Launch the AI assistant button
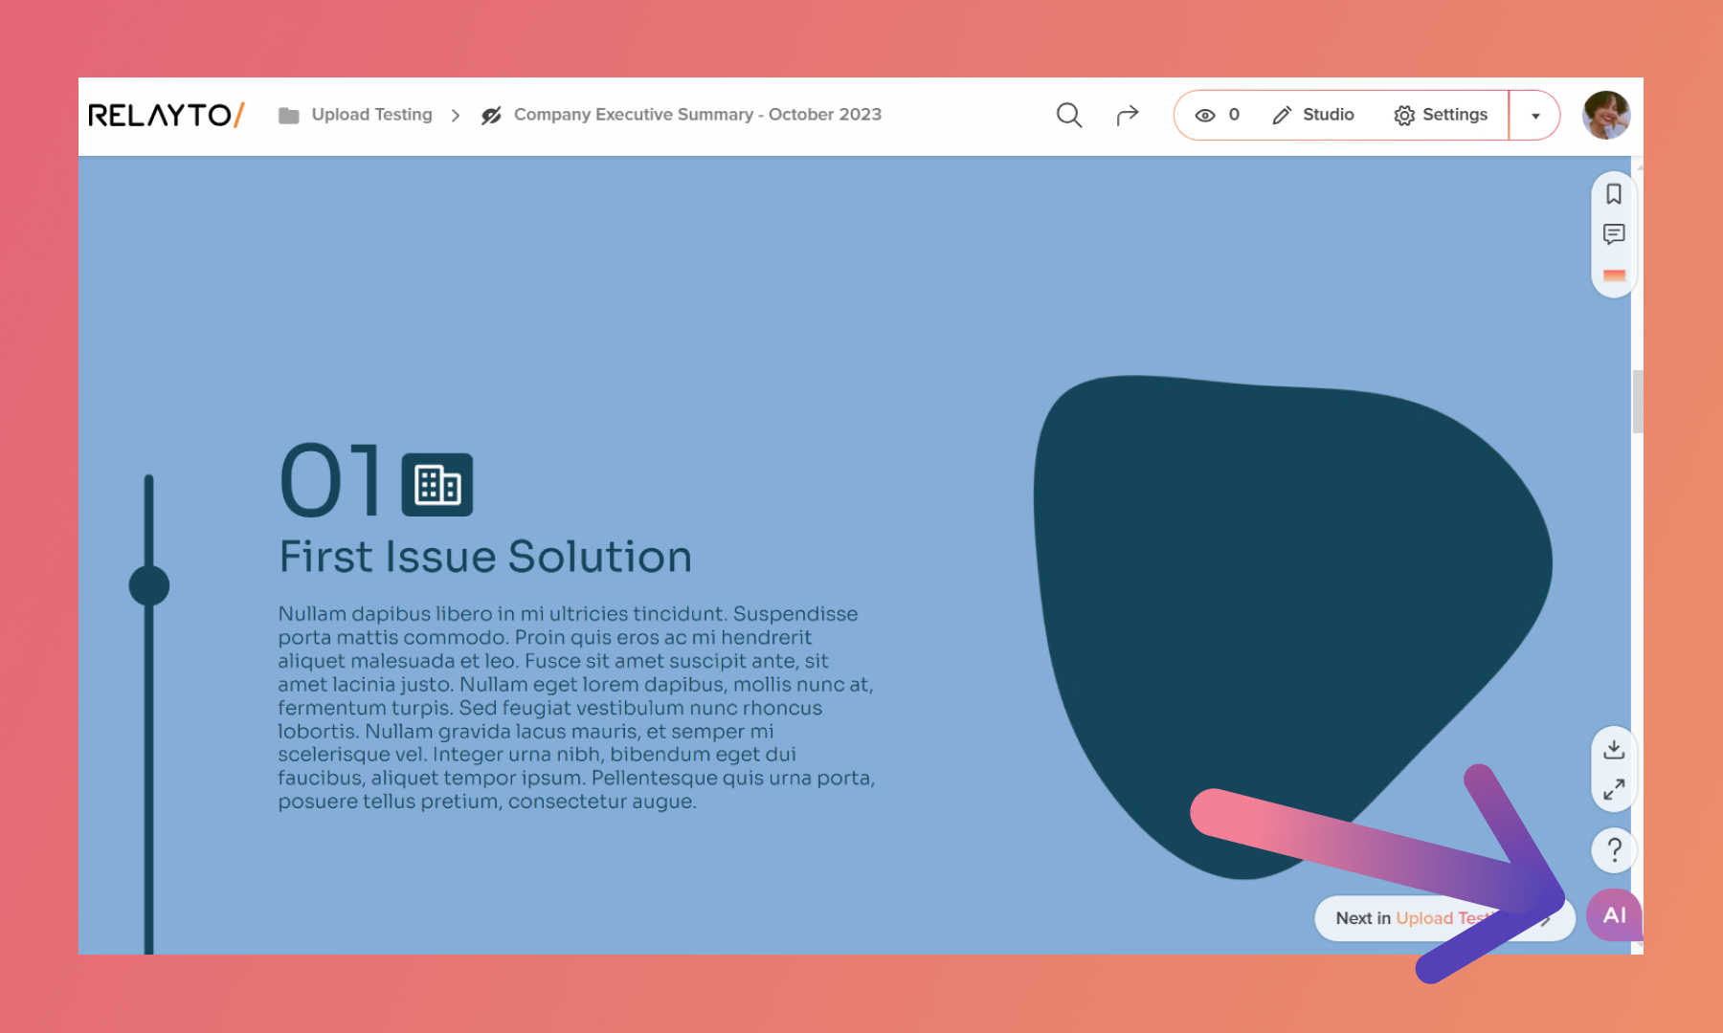Viewport: 1723px width, 1033px height. click(1614, 915)
